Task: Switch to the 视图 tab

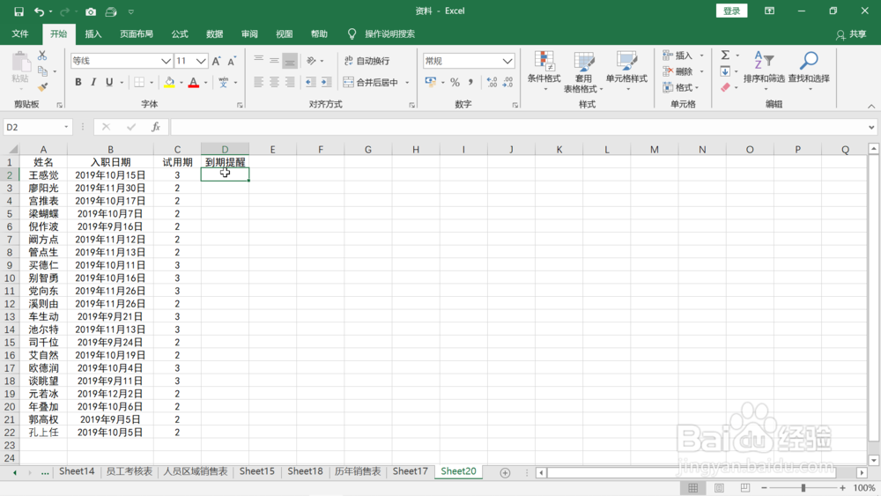Action: (285, 33)
